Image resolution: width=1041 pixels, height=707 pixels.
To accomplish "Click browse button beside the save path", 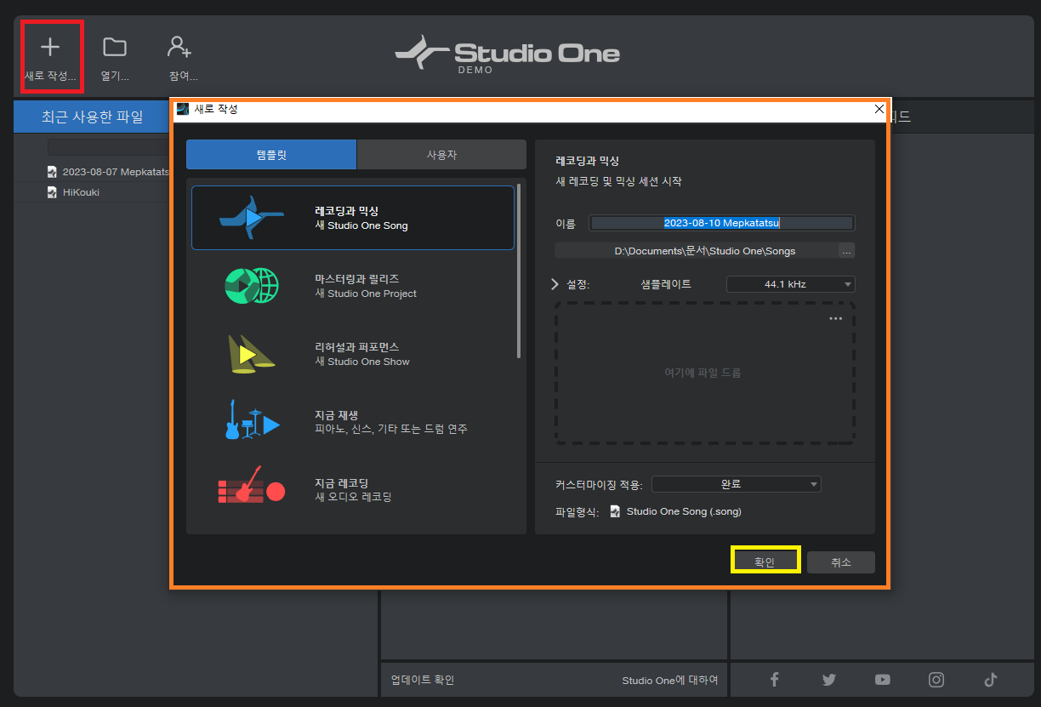I will click(x=846, y=251).
